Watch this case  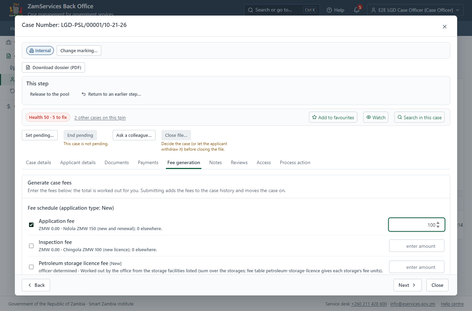tap(376, 117)
